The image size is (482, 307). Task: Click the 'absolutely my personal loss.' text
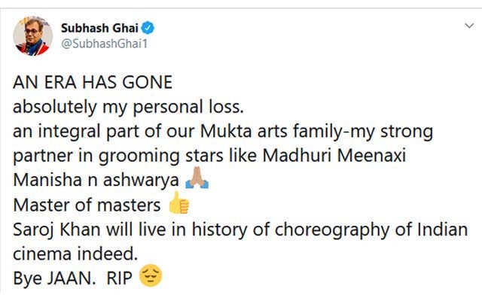(128, 108)
